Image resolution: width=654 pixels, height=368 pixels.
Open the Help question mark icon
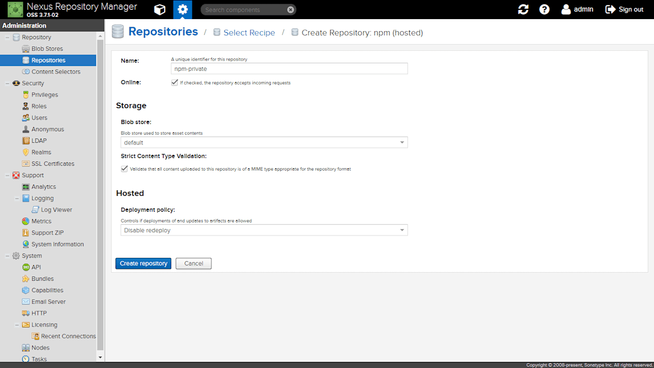pyautogui.click(x=544, y=9)
